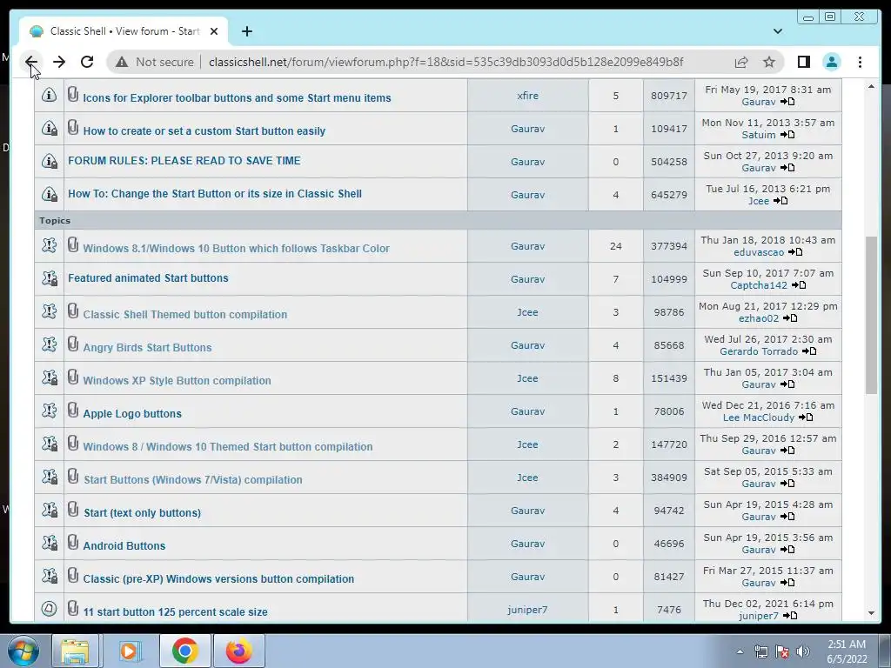
Task: Open Classic Shell Themed button compilation
Action: 184,314
